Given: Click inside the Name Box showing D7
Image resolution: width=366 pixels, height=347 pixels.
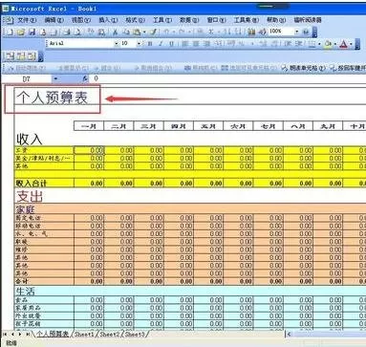Looking at the screenshot, I should pyautogui.click(x=27, y=78).
